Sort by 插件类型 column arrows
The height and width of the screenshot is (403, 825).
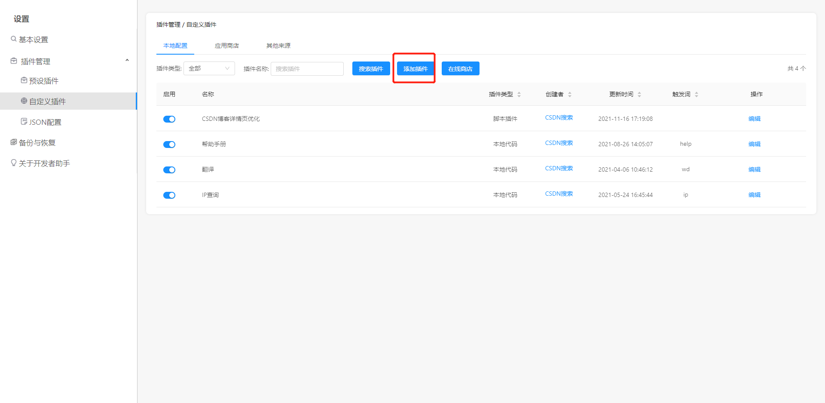click(x=519, y=95)
